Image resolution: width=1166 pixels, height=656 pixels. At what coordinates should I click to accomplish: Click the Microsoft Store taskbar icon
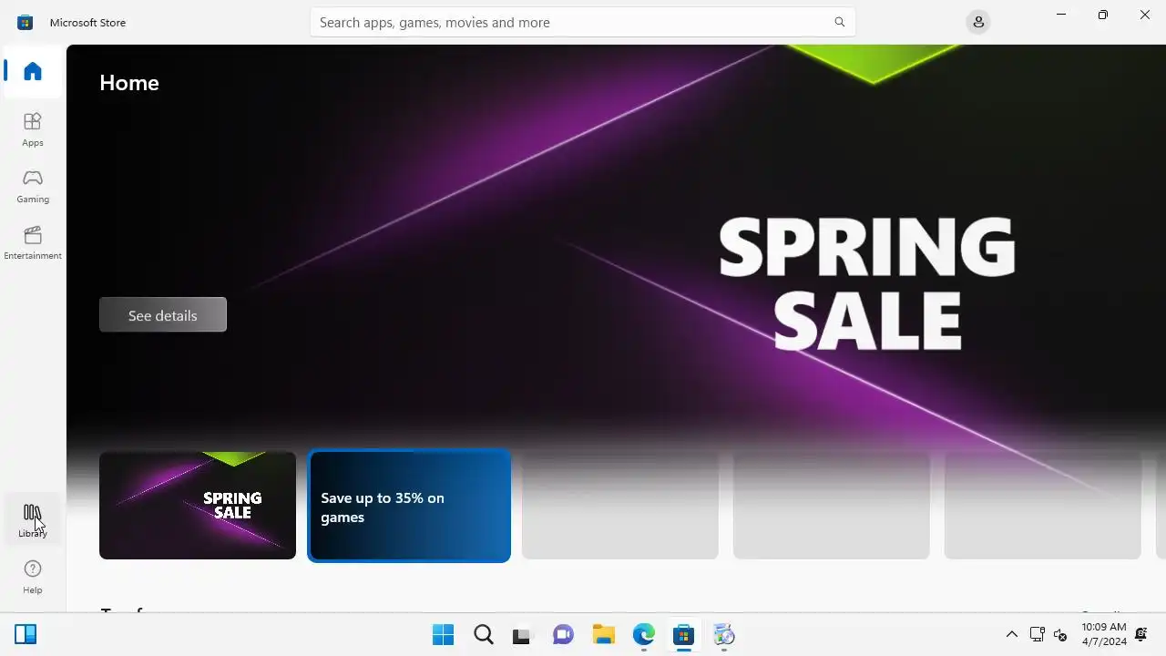(683, 635)
